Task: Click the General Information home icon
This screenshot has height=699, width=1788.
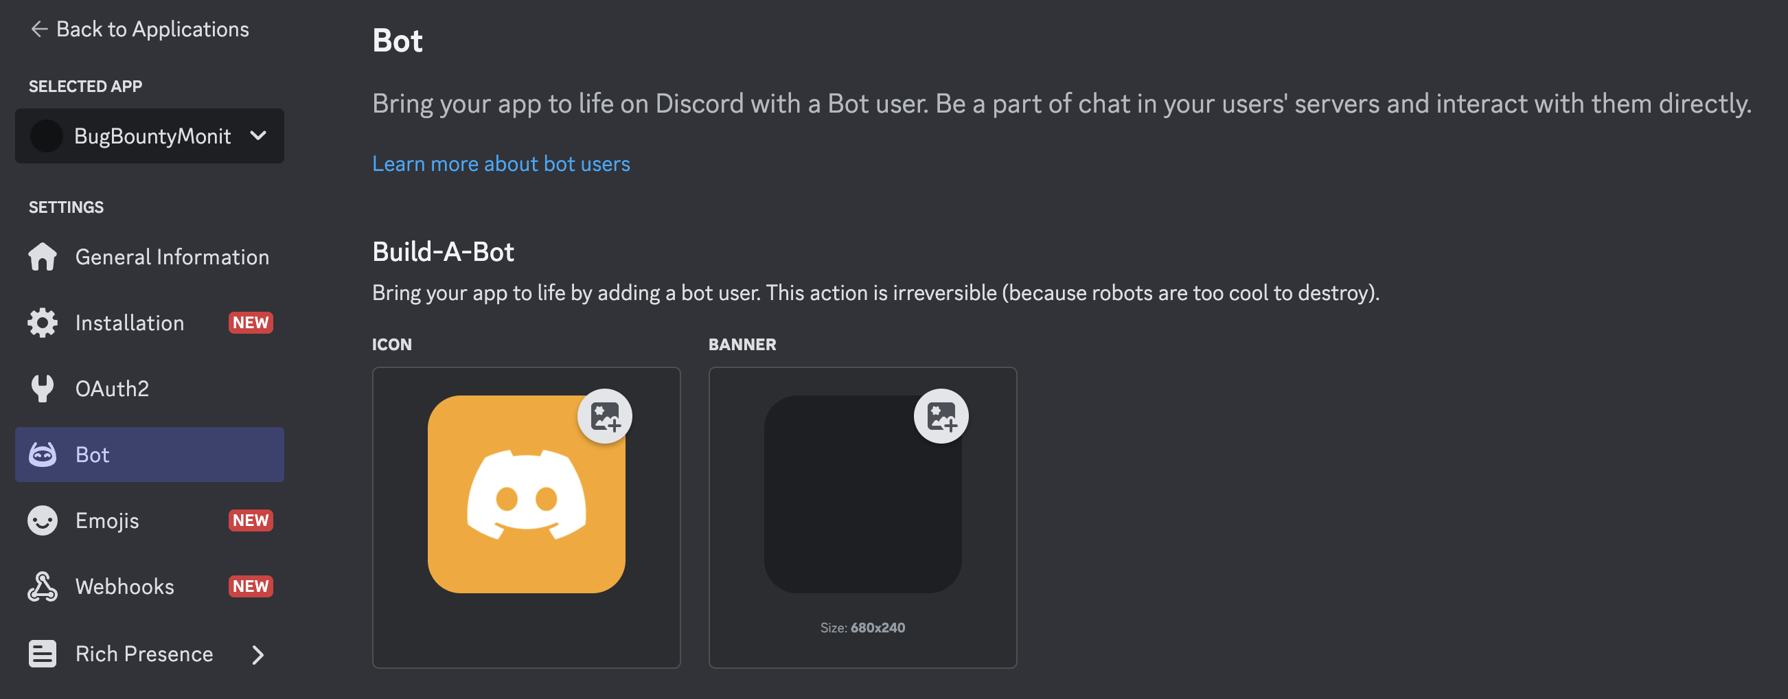Action: click(43, 257)
